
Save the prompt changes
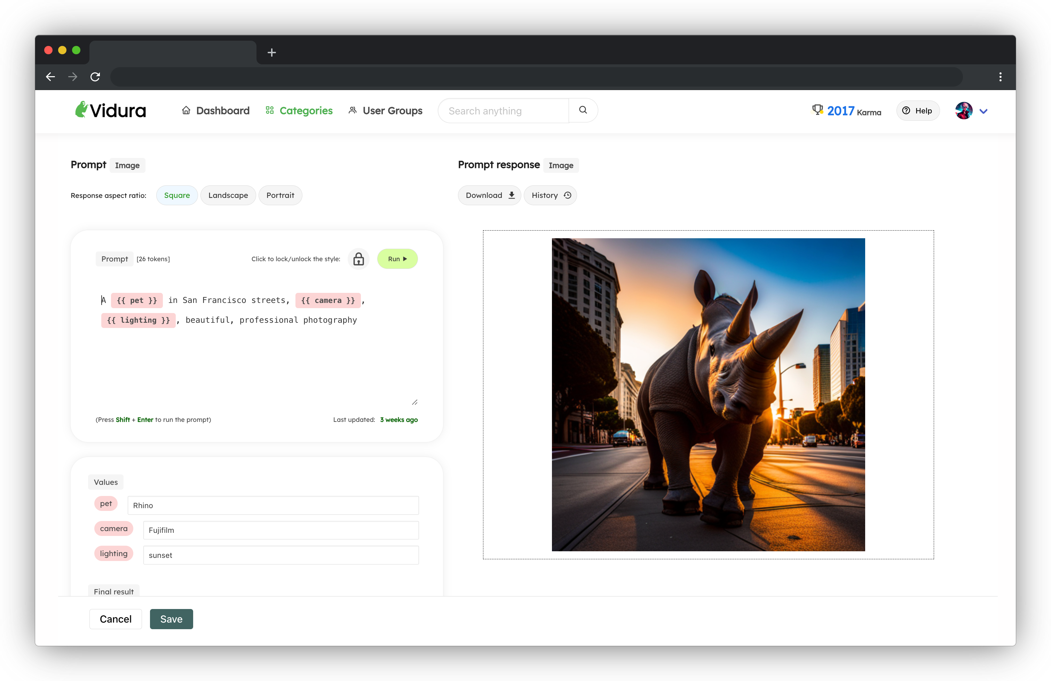tap(171, 619)
